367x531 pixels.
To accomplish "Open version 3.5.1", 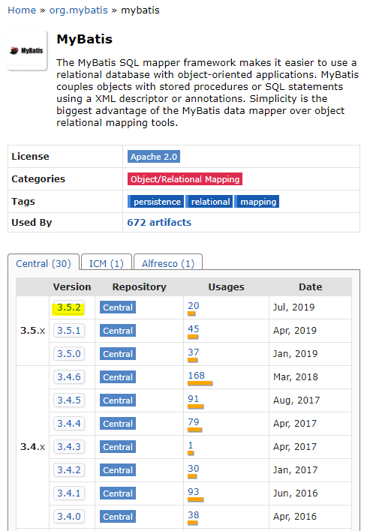I will click(x=69, y=331).
